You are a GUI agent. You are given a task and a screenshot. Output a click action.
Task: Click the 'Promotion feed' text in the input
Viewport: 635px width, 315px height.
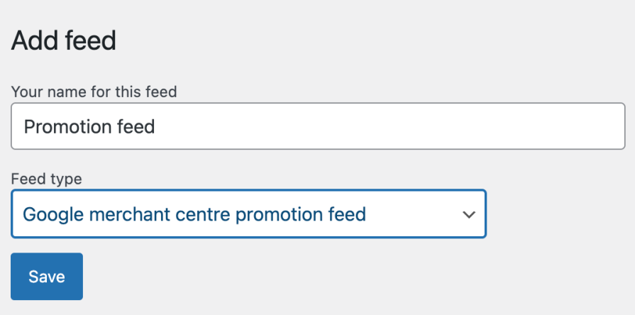[89, 127]
